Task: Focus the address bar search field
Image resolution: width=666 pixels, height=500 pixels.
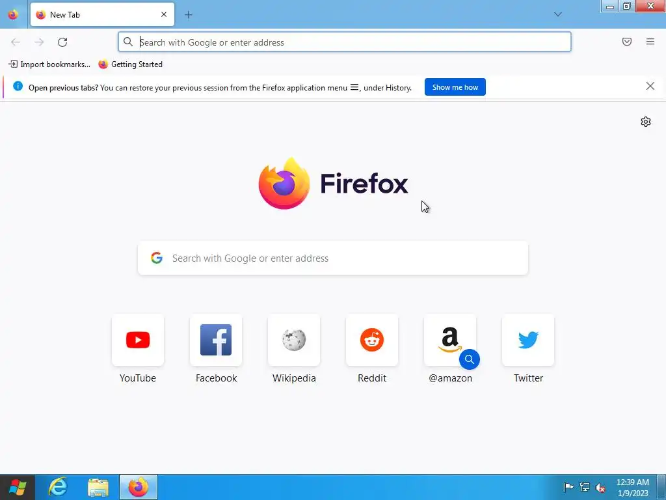Action: (345, 42)
